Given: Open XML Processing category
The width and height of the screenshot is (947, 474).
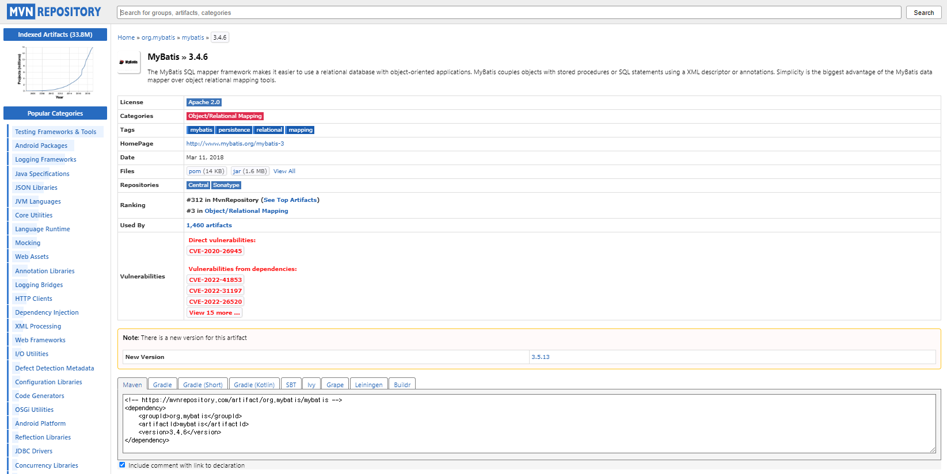Looking at the screenshot, I should point(38,326).
